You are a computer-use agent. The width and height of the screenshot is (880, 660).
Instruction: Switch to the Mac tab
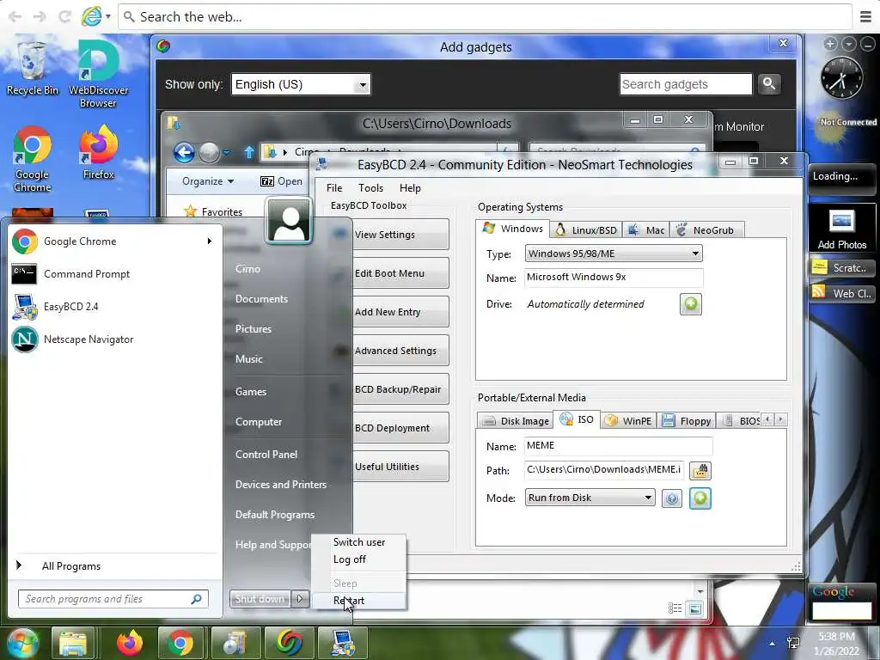646,229
